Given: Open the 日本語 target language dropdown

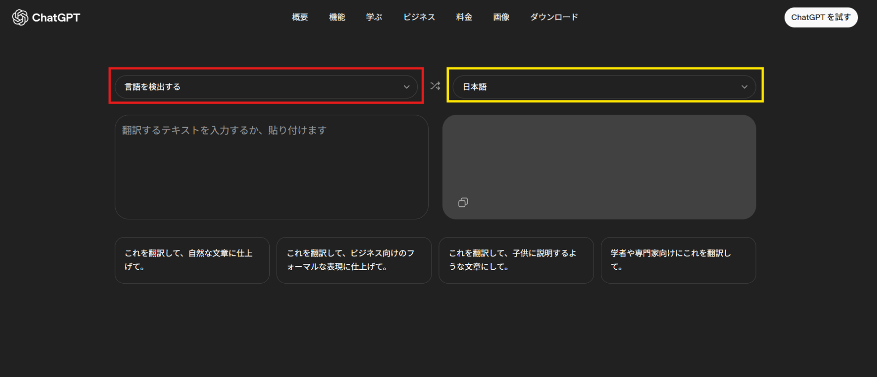Looking at the screenshot, I should [x=604, y=87].
